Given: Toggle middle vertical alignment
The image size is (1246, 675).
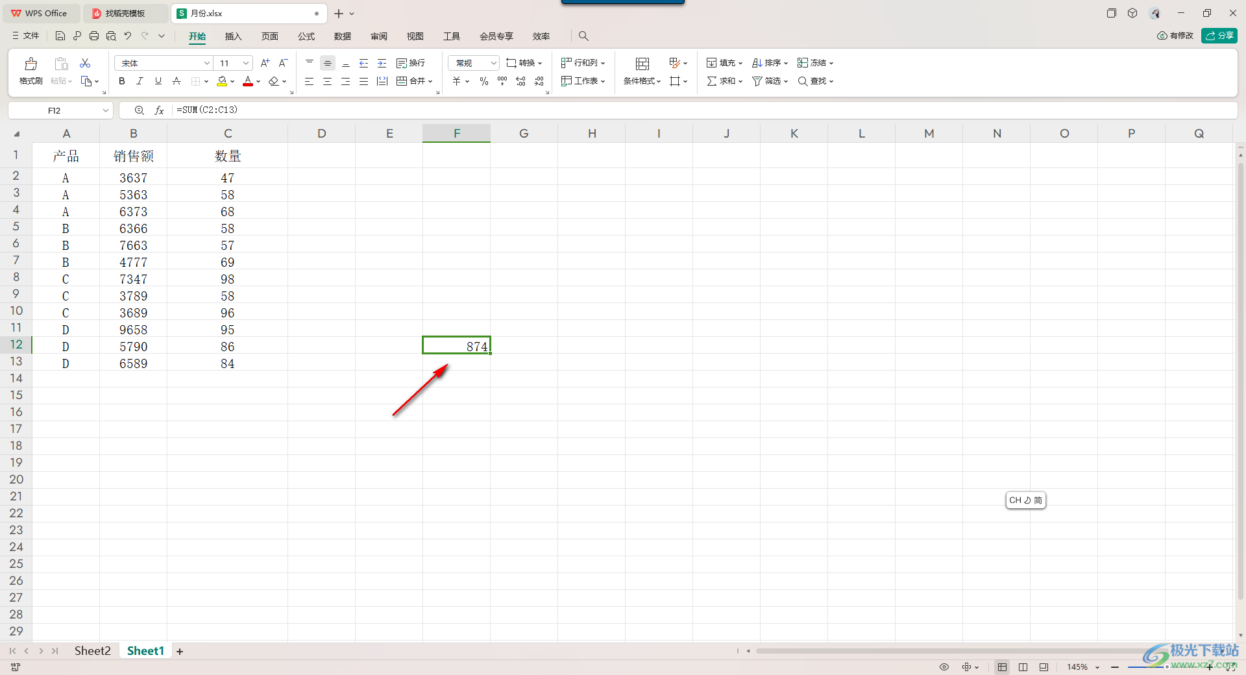Looking at the screenshot, I should point(328,63).
